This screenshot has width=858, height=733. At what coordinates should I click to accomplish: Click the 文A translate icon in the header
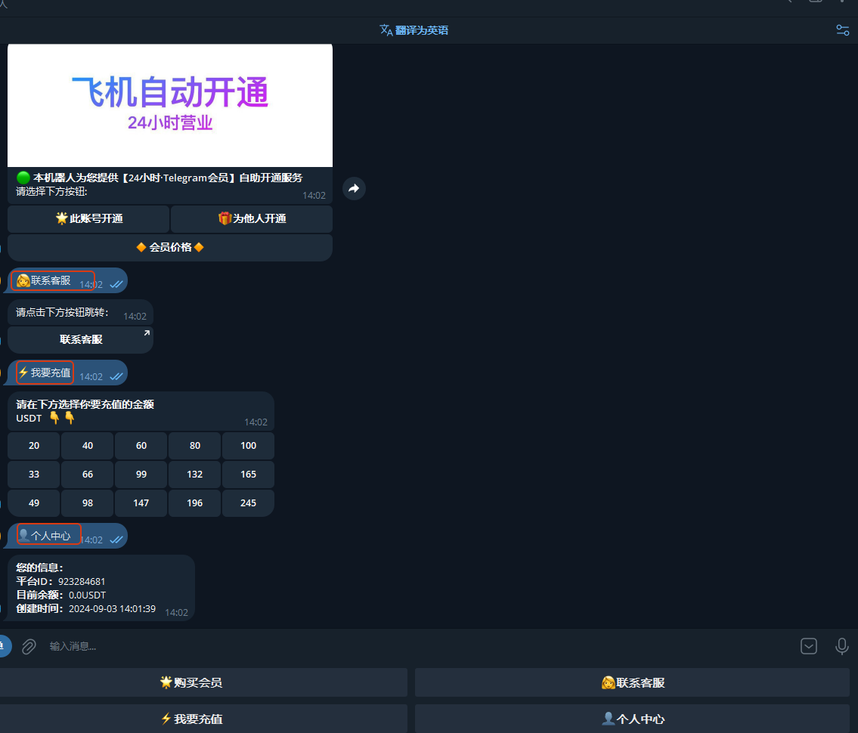pyautogui.click(x=386, y=30)
